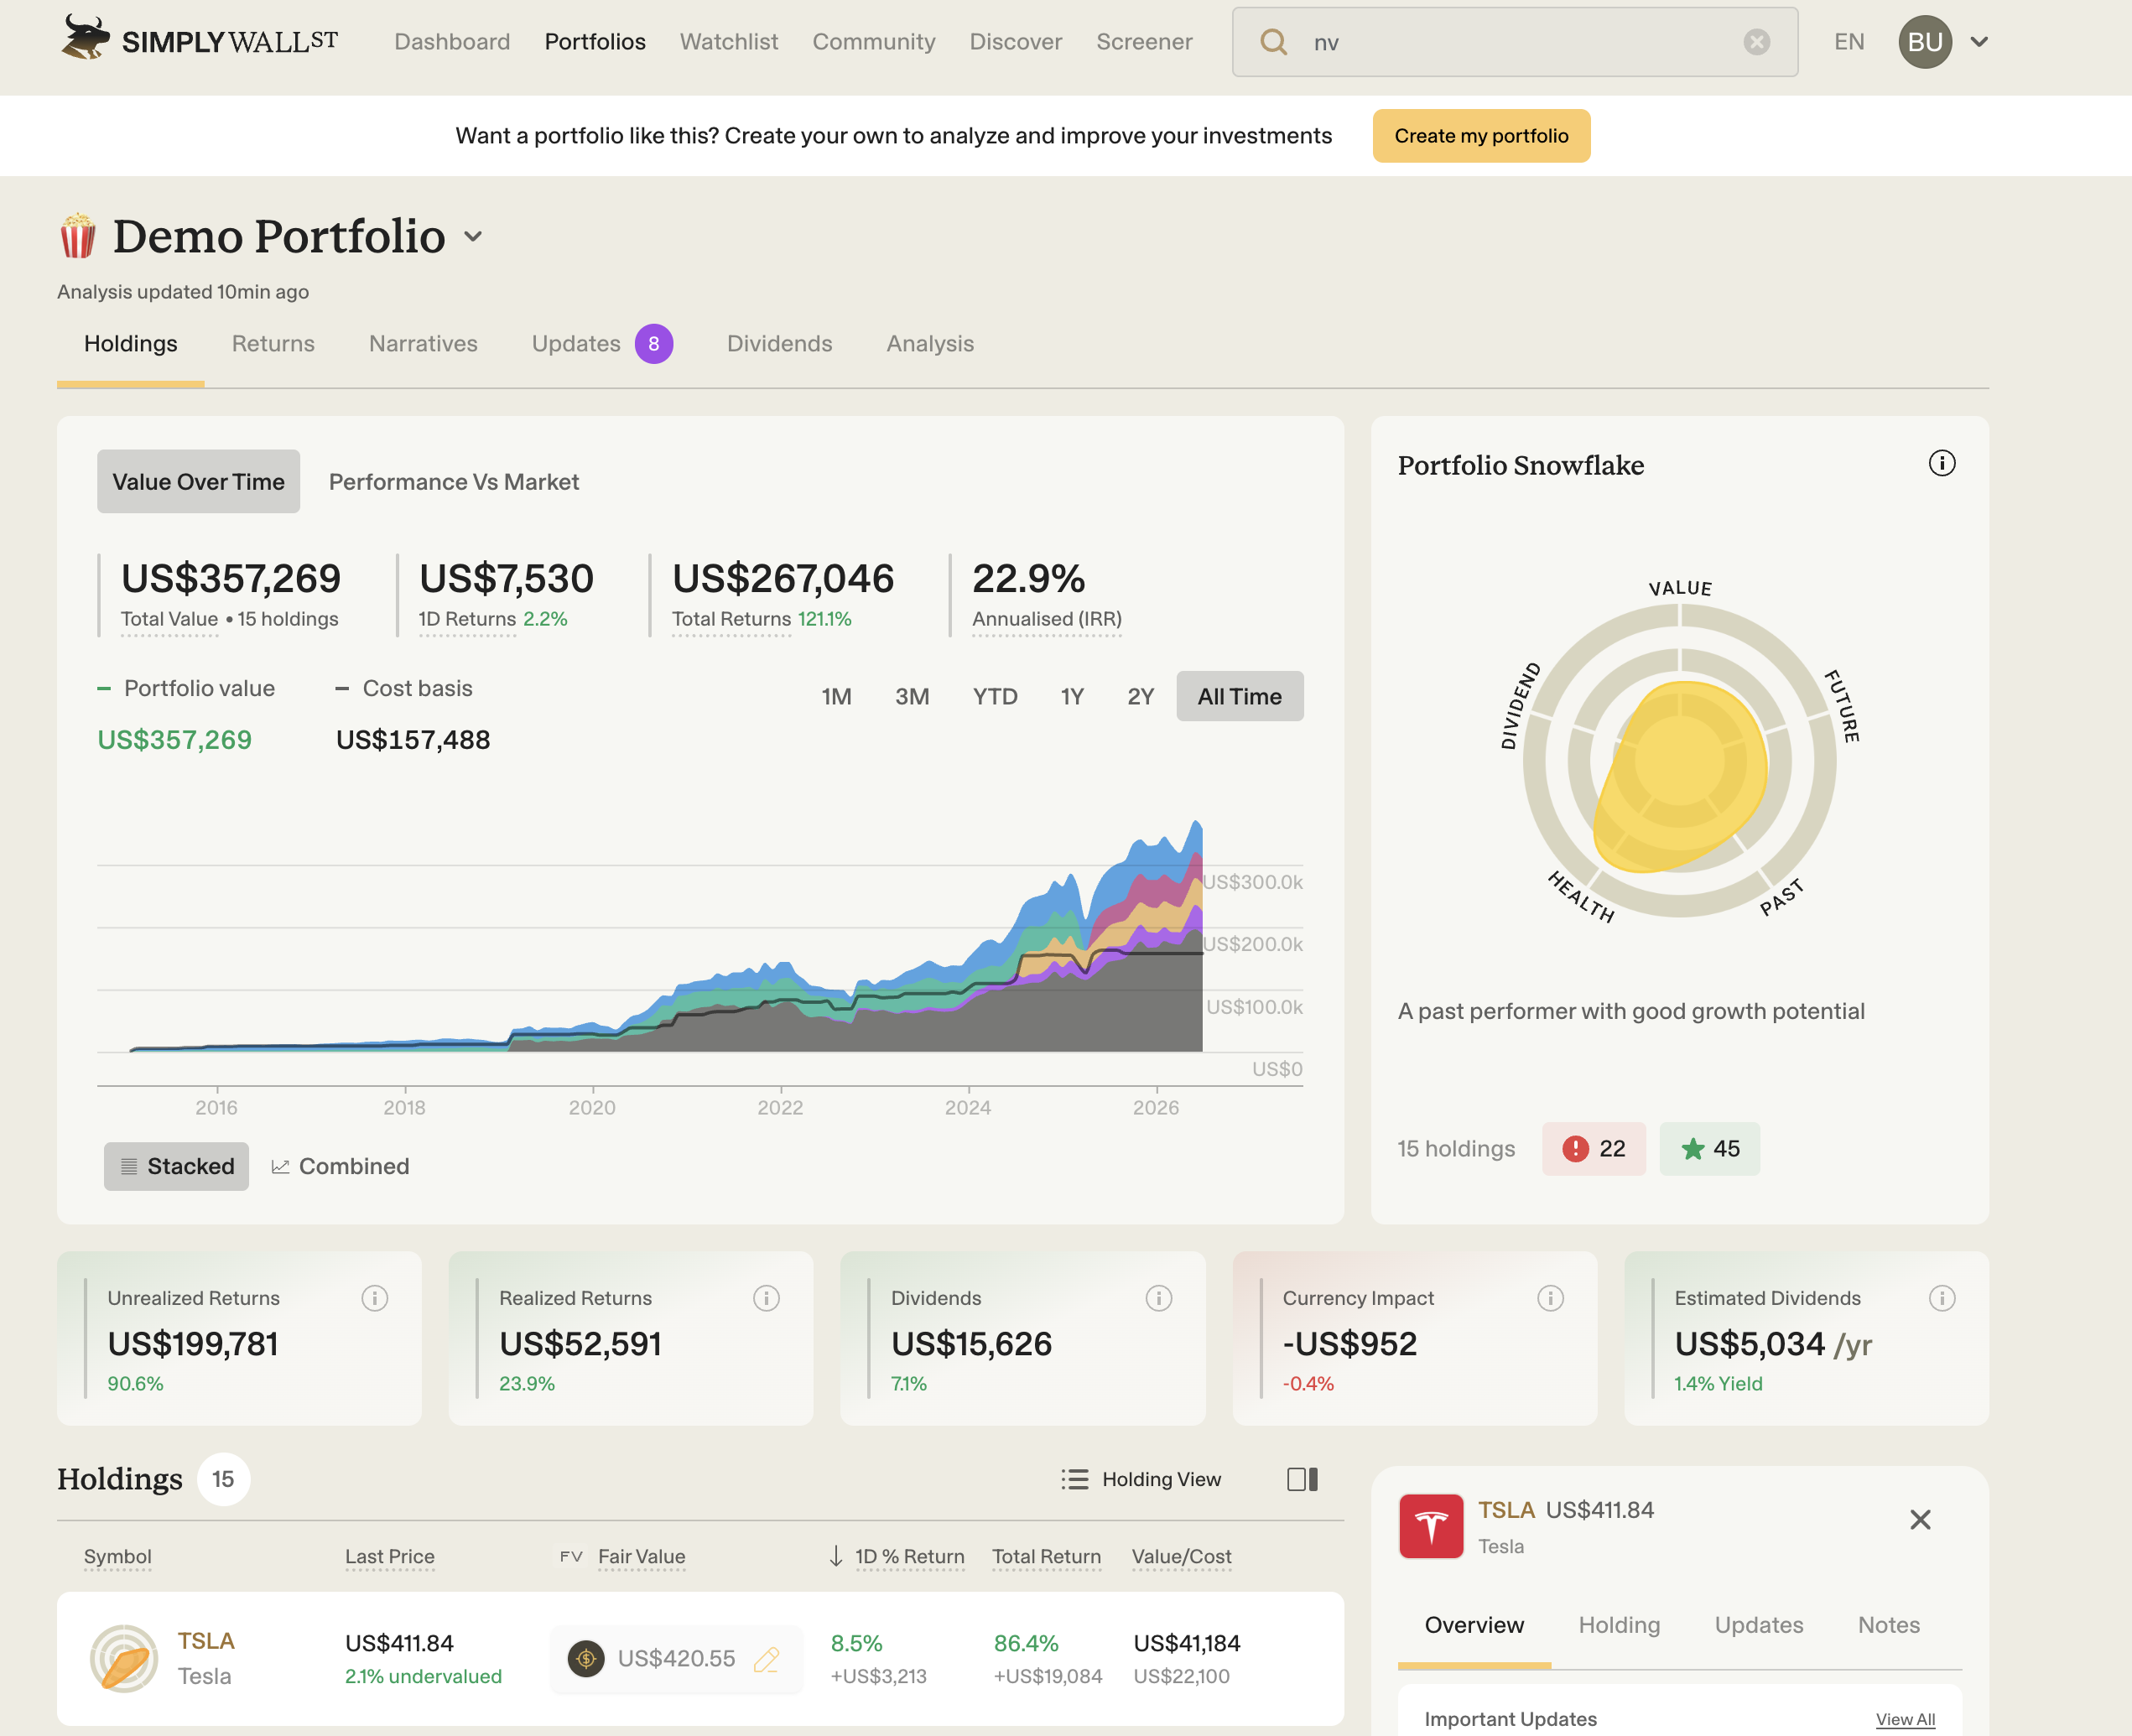Open the Community nav item
Image resolution: width=2132 pixels, height=1736 pixels.
874,42
